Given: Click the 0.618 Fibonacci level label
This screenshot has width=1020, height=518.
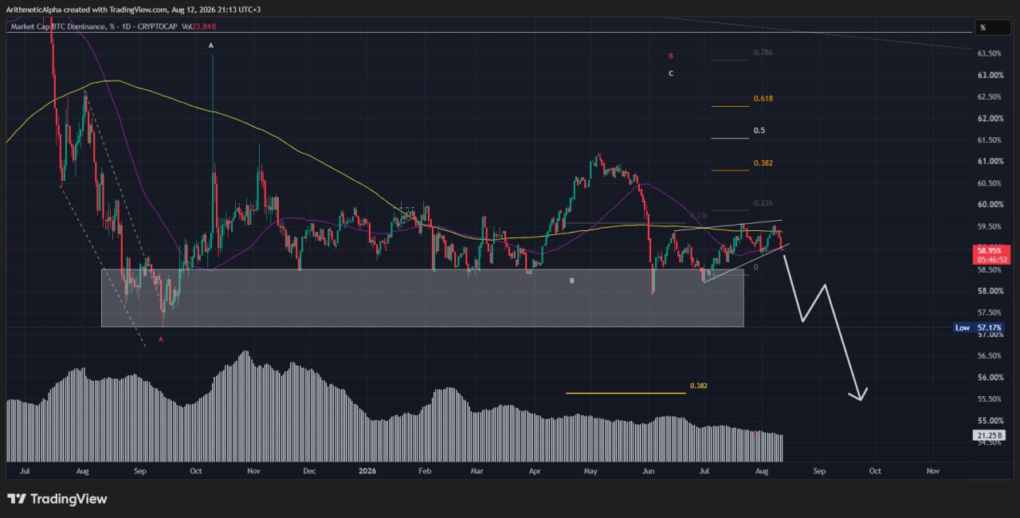Looking at the screenshot, I should (x=763, y=98).
